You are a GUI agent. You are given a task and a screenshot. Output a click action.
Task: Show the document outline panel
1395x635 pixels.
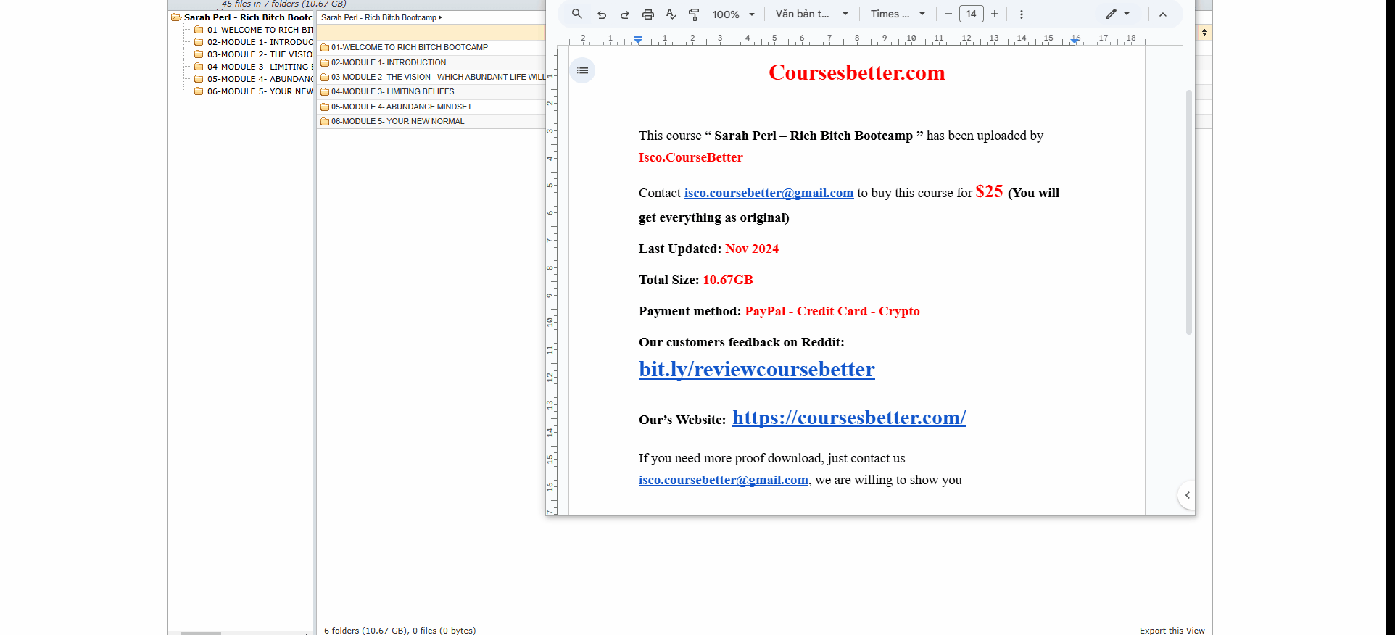582,70
